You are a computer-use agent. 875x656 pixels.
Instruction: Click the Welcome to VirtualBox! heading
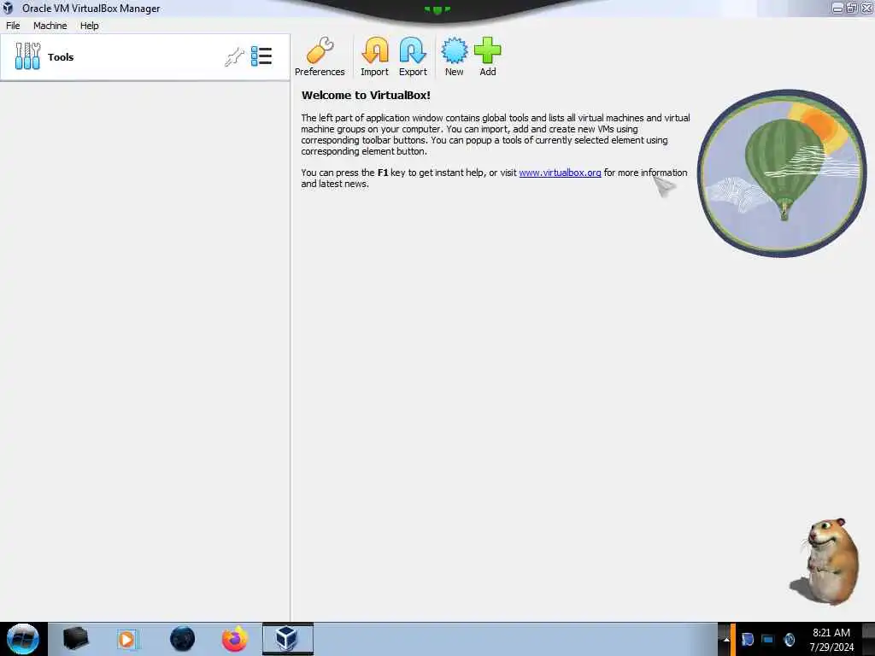click(366, 96)
